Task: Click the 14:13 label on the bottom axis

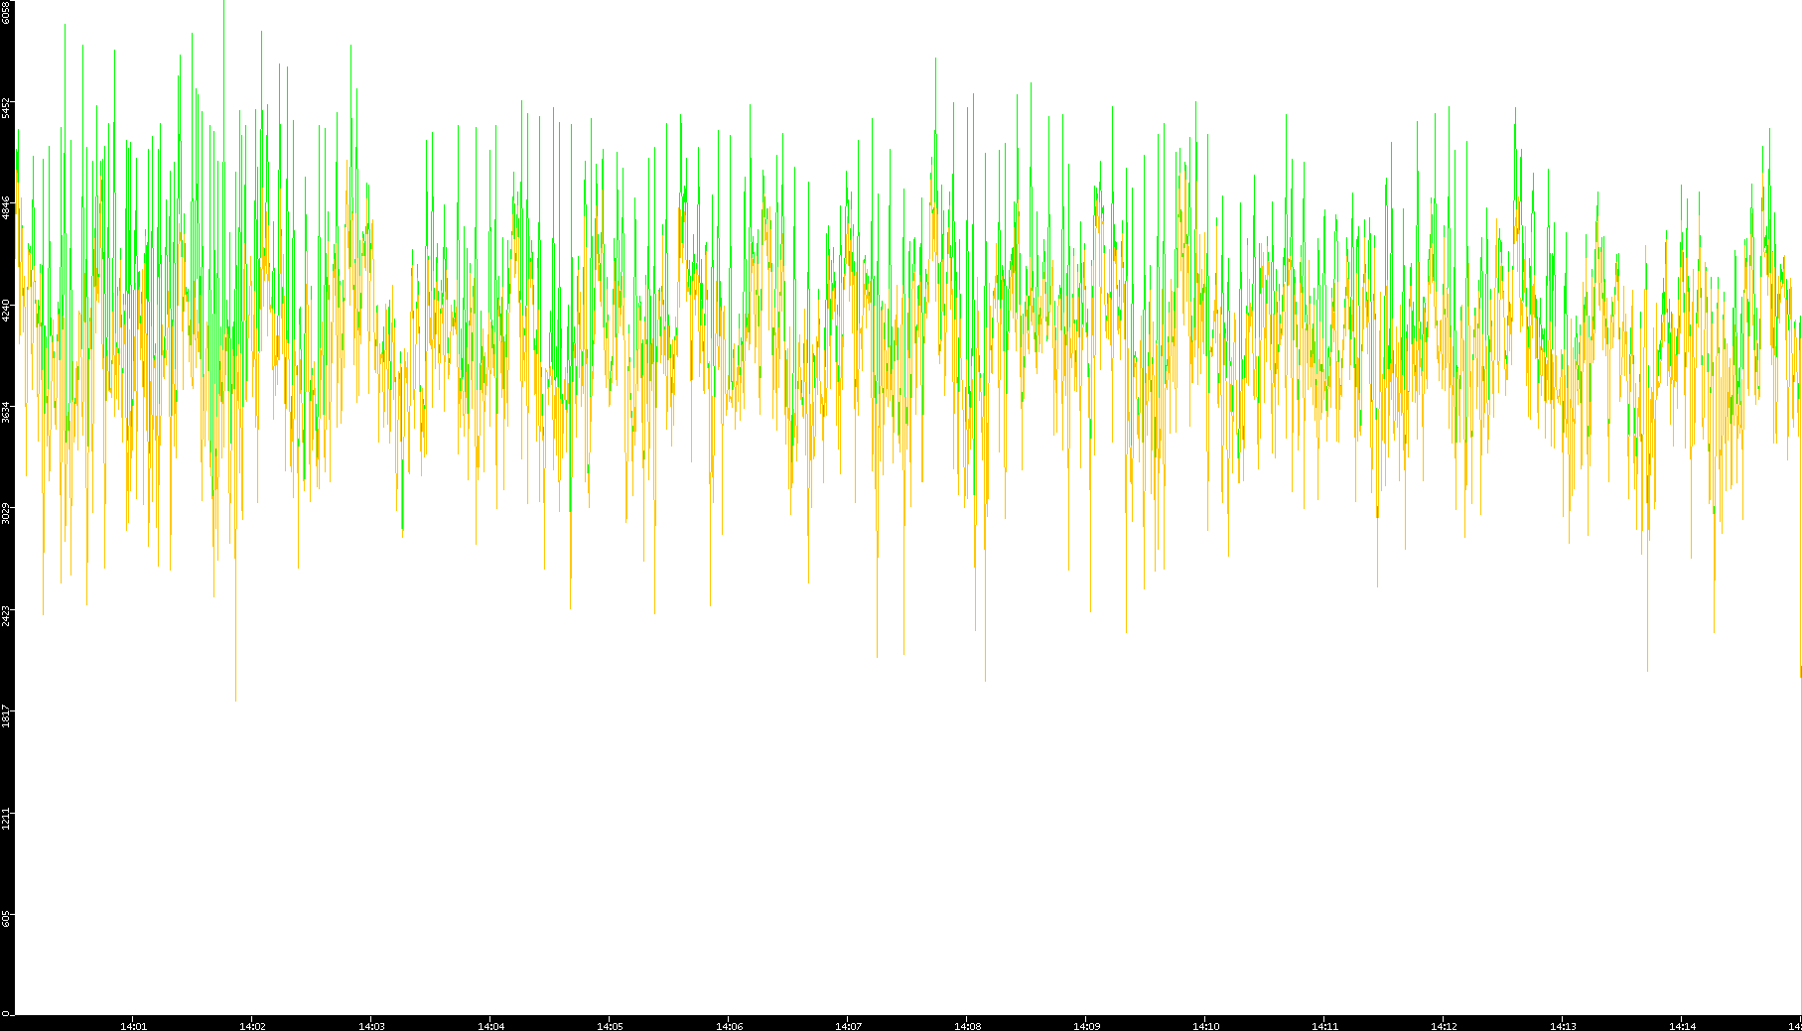Action: (x=1563, y=1026)
